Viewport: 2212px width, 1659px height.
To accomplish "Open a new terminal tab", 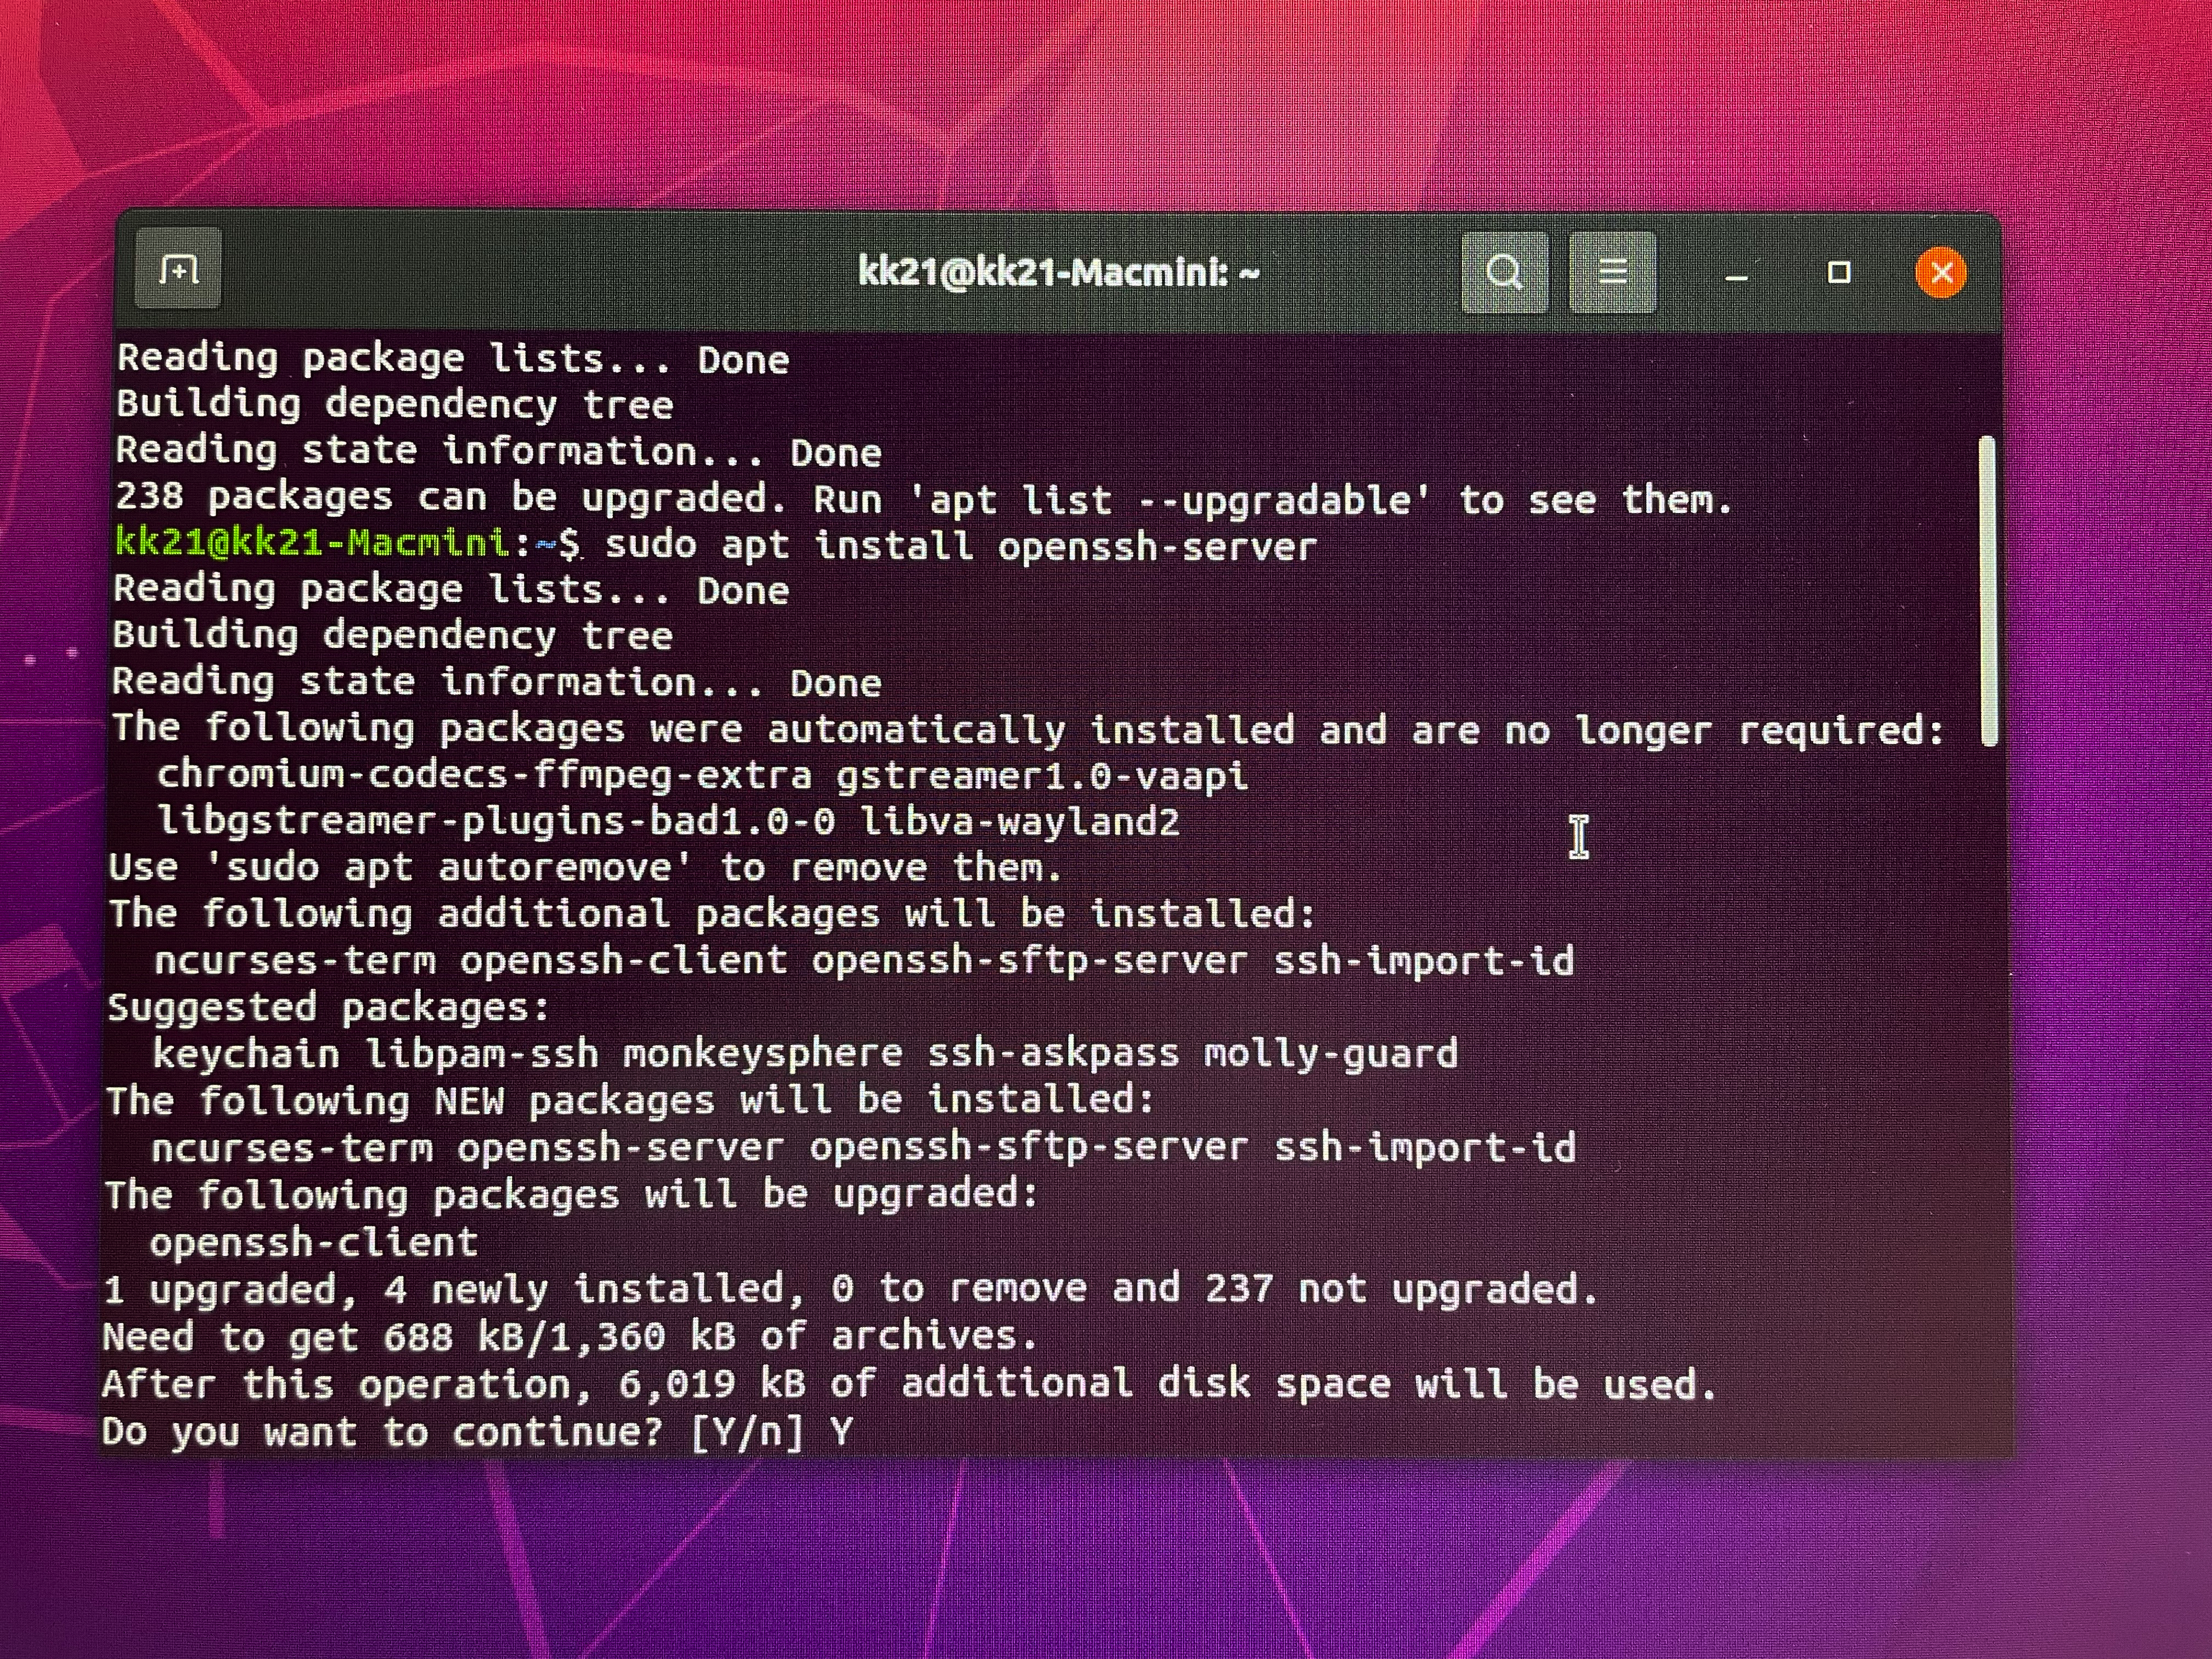I will click(x=178, y=270).
